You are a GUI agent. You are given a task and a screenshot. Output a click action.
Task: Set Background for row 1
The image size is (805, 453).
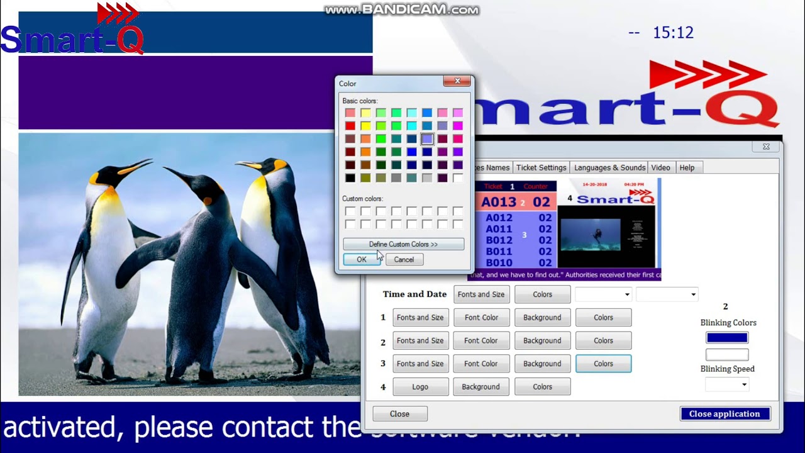point(542,318)
